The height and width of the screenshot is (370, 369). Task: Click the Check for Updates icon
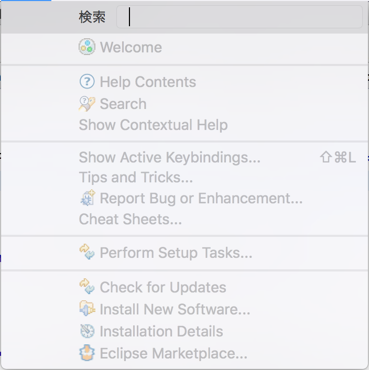pyautogui.click(x=86, y=287)
